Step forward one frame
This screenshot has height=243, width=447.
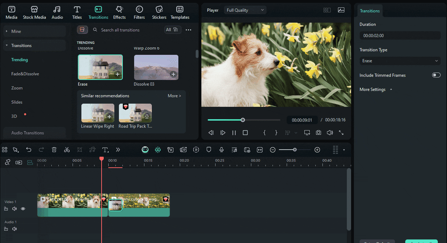(x=223, y=133)
